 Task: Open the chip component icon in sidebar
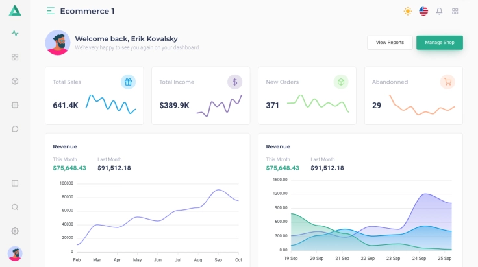(15, 105)
